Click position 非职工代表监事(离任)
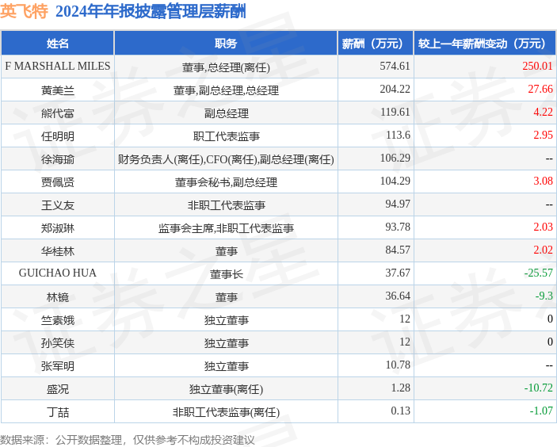This screenshot has height=447, width=557. pos(226,412)
